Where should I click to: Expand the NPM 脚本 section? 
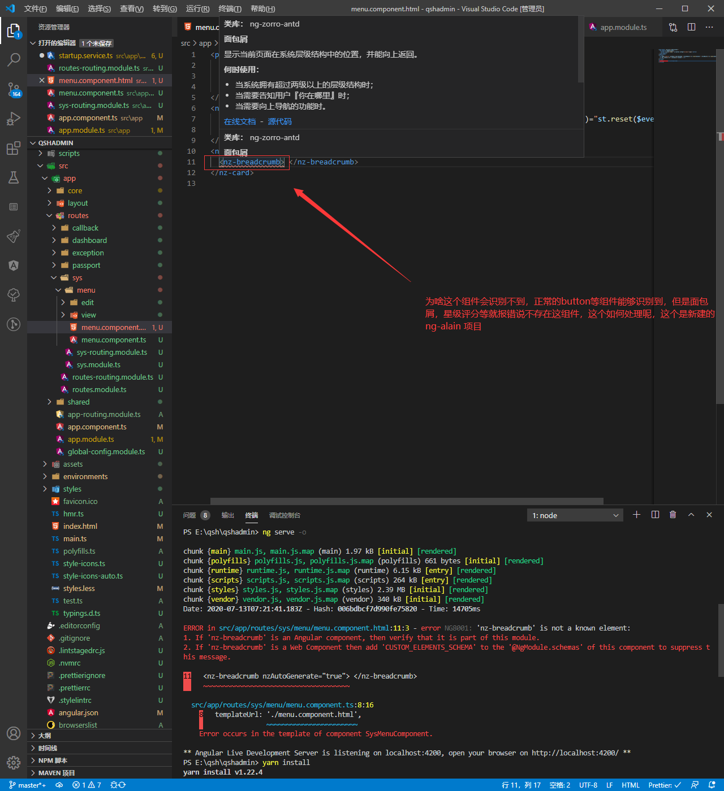coord(100,760)
